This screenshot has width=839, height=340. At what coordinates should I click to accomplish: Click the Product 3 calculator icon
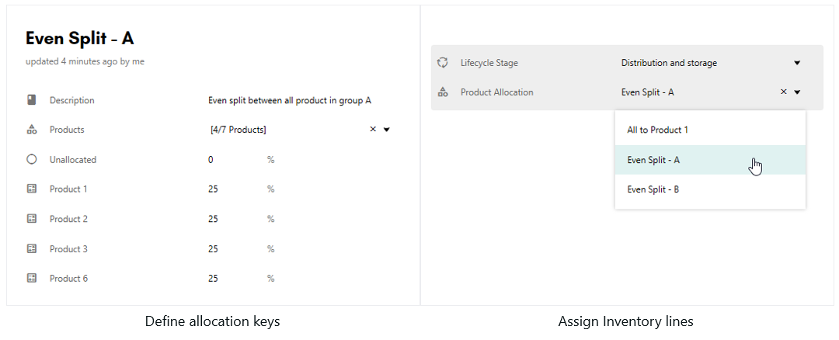tap(32, 248)
